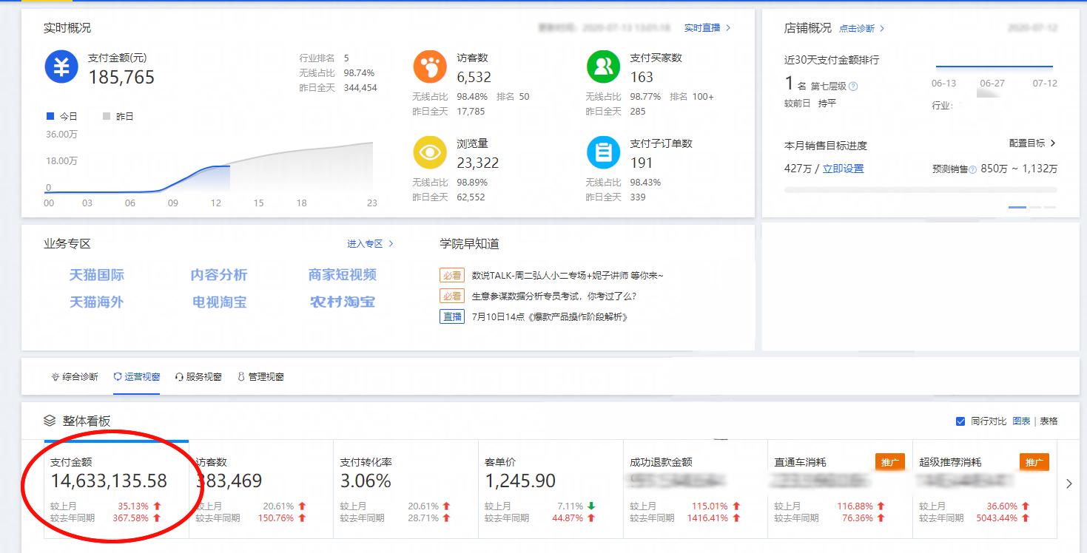This screenshot has height=553, width=1087.
Task: Open 实时直播 with its chevron
Action: pyautogui.click(x=706, y=27)
